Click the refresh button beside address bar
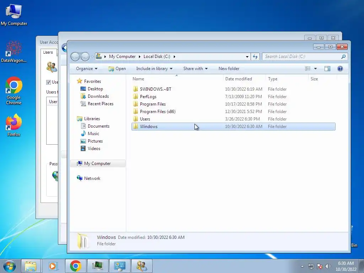This screenshot has height=273, width=364. click(255, 57)
